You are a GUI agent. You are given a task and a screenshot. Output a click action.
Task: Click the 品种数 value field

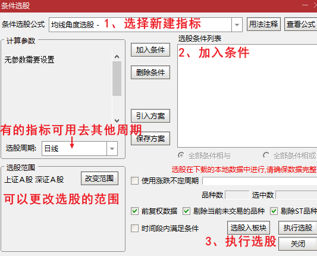point(237,195)
